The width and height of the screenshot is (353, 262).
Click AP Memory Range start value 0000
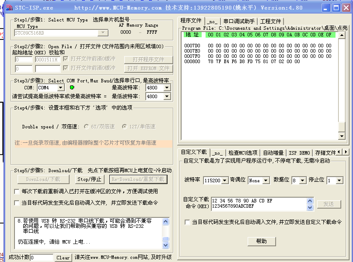click(126, 32)
